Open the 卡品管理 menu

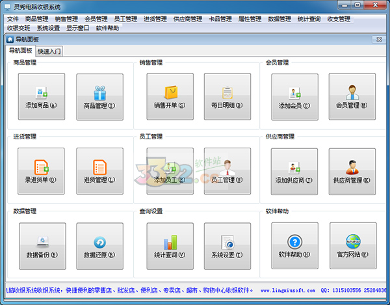pos(220,19)
